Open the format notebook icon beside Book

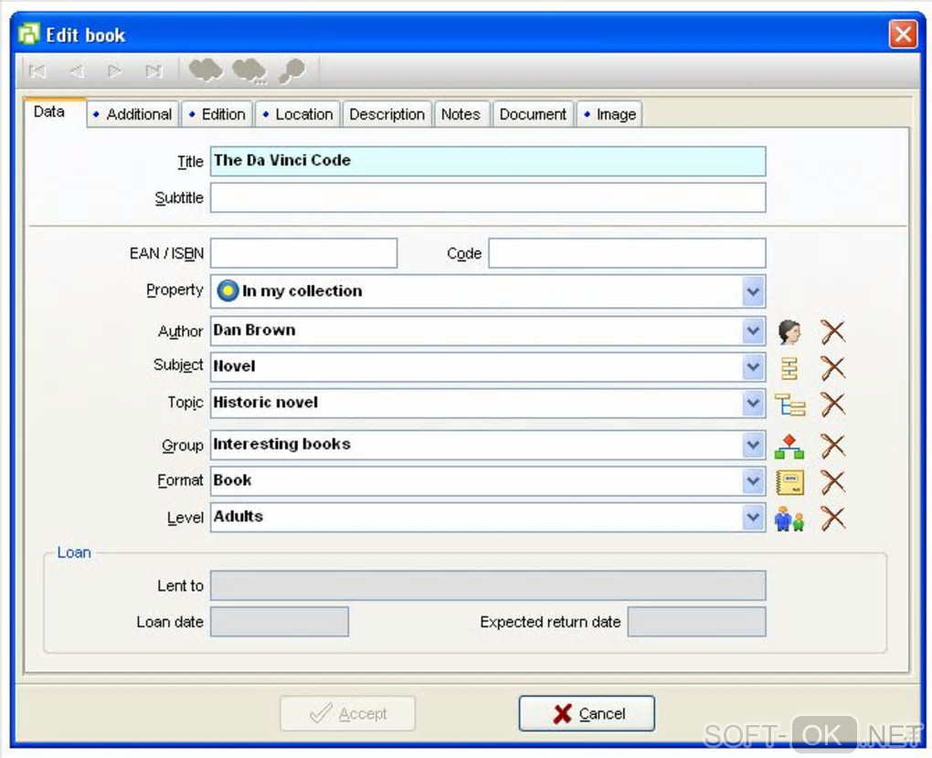(790, 482)
